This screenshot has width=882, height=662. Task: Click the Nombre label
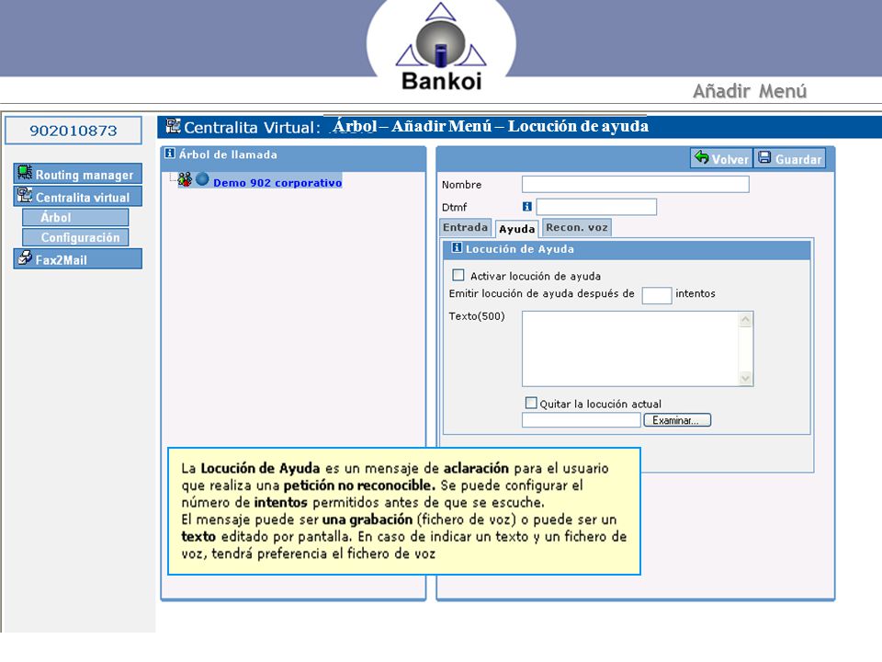(461, 185)
